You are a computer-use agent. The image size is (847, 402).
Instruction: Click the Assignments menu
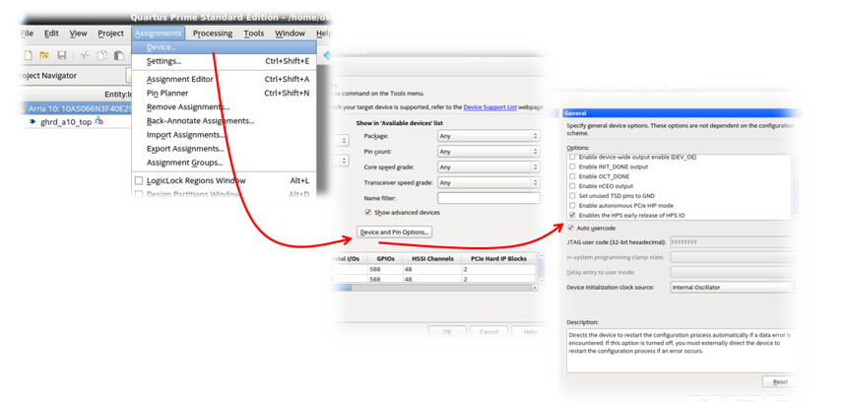point(158,33)
